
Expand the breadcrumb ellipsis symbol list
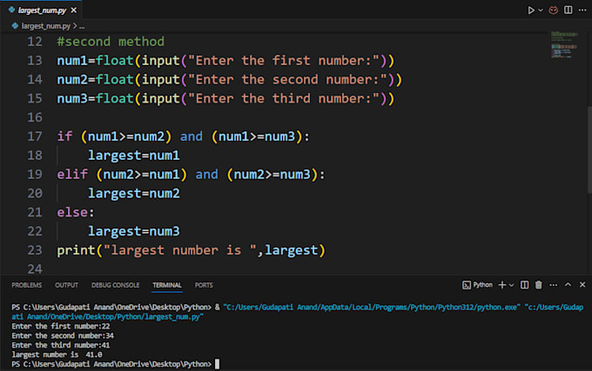(82, 26)
